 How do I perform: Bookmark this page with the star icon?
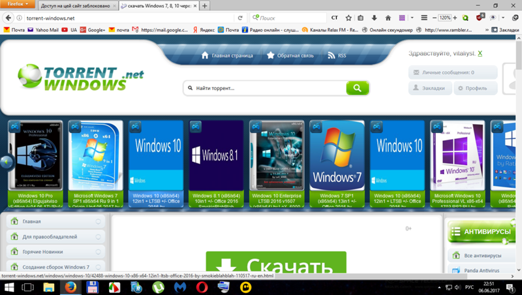click(348, 18)
